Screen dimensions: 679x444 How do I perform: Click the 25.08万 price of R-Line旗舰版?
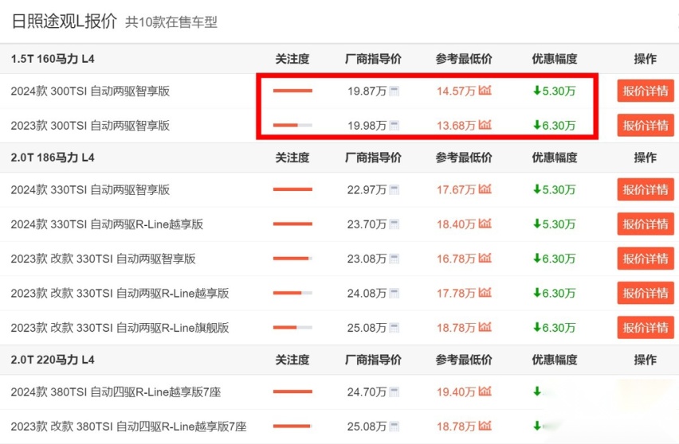tap(367, 328)
